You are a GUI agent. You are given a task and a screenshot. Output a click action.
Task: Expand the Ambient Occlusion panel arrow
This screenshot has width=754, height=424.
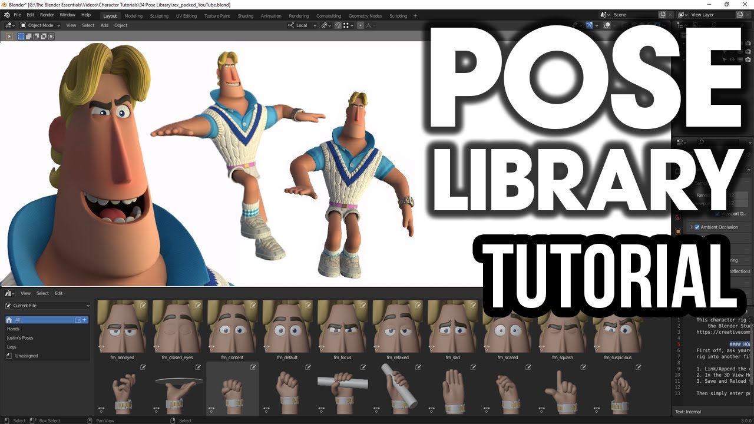tap(691, 227)
